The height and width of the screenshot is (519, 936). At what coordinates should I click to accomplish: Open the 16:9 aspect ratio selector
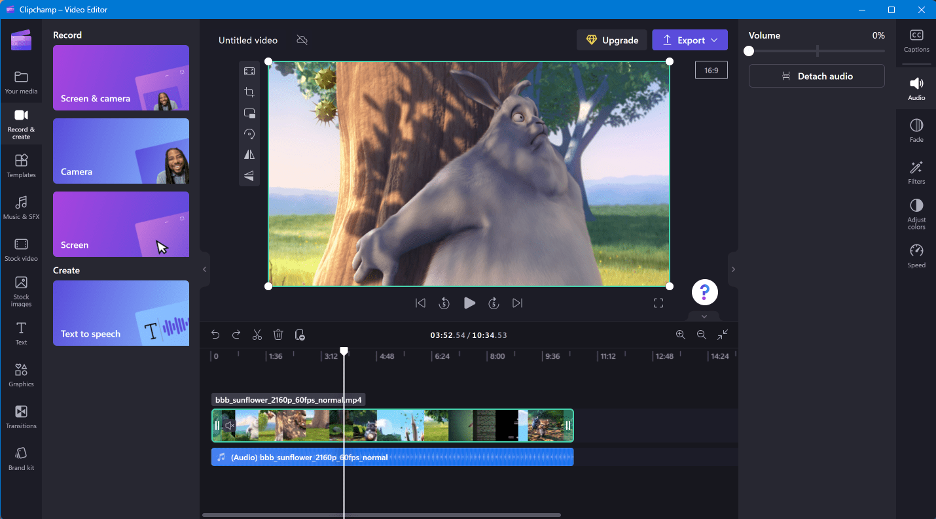click(711, 69)
